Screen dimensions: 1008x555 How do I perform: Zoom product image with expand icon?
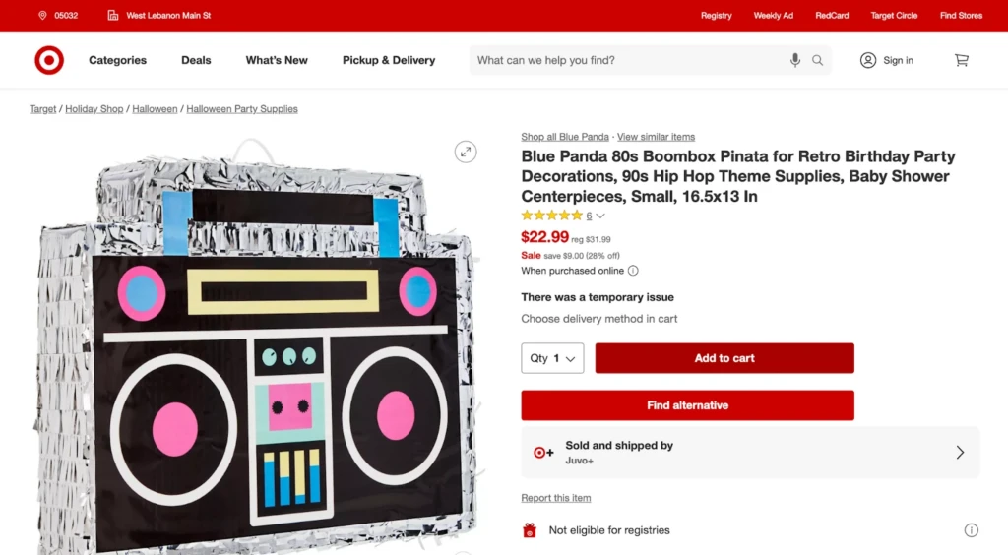(466, 152)
